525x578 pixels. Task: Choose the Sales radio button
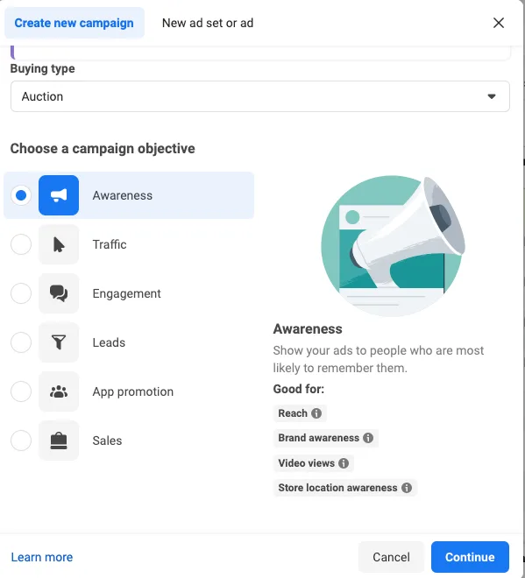point(21,441)
